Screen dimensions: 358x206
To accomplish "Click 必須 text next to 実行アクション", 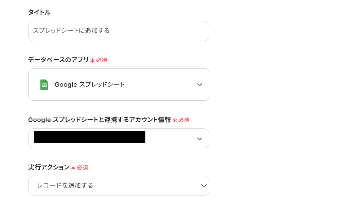I will tap(82, 167).
